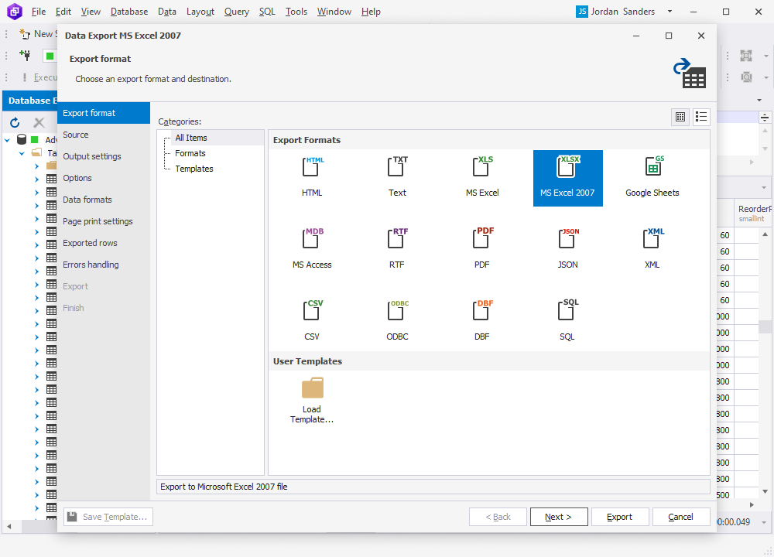Screen dimensions: 774x557
Task: Select the DBF export format
Action: tap(482, 322)
